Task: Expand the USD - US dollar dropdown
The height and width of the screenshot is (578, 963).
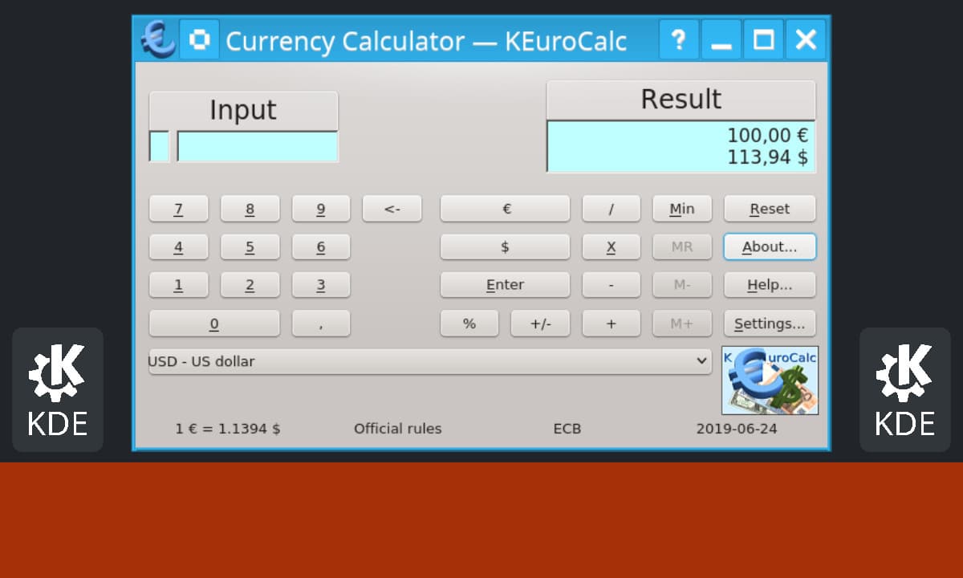Action: click(429, 362)
